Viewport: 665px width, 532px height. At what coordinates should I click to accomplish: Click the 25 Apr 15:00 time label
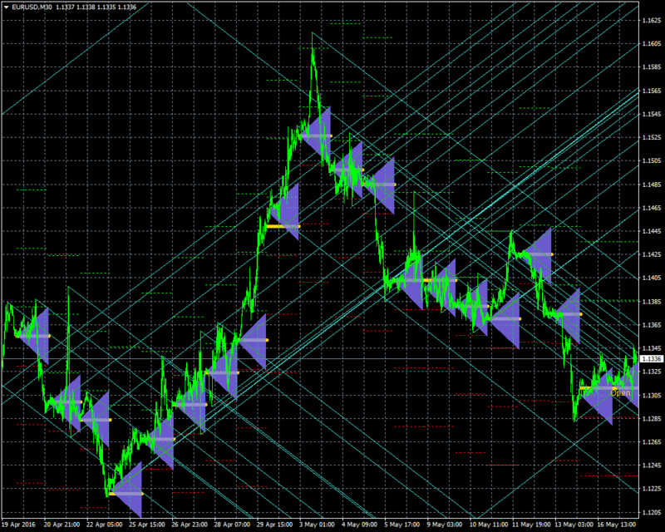(x=147, y=525)
